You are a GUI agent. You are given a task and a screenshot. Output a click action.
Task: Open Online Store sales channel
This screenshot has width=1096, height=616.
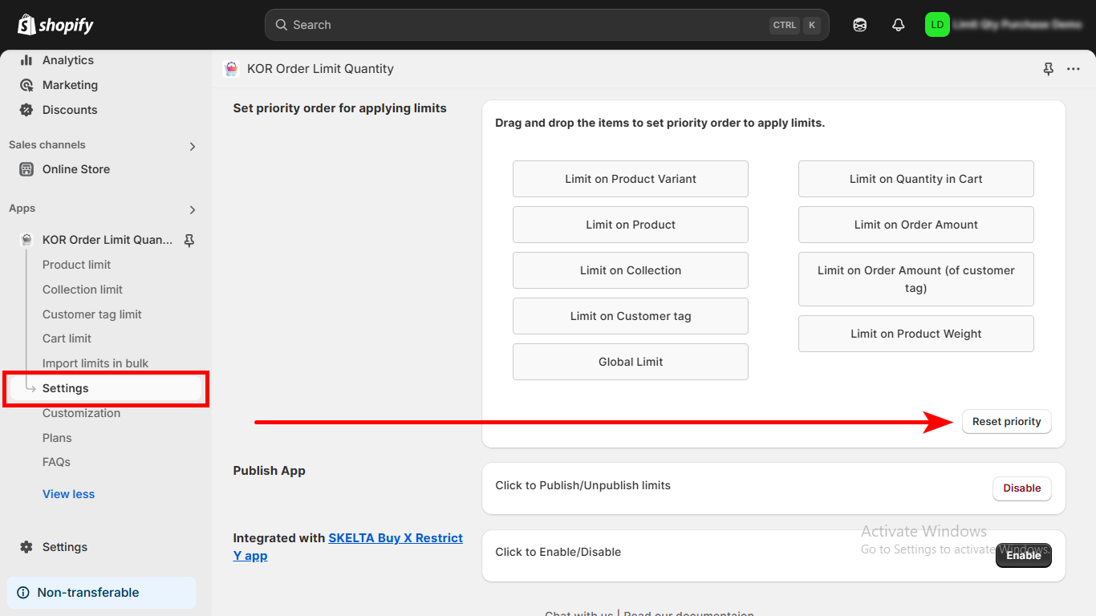point(75,169)
